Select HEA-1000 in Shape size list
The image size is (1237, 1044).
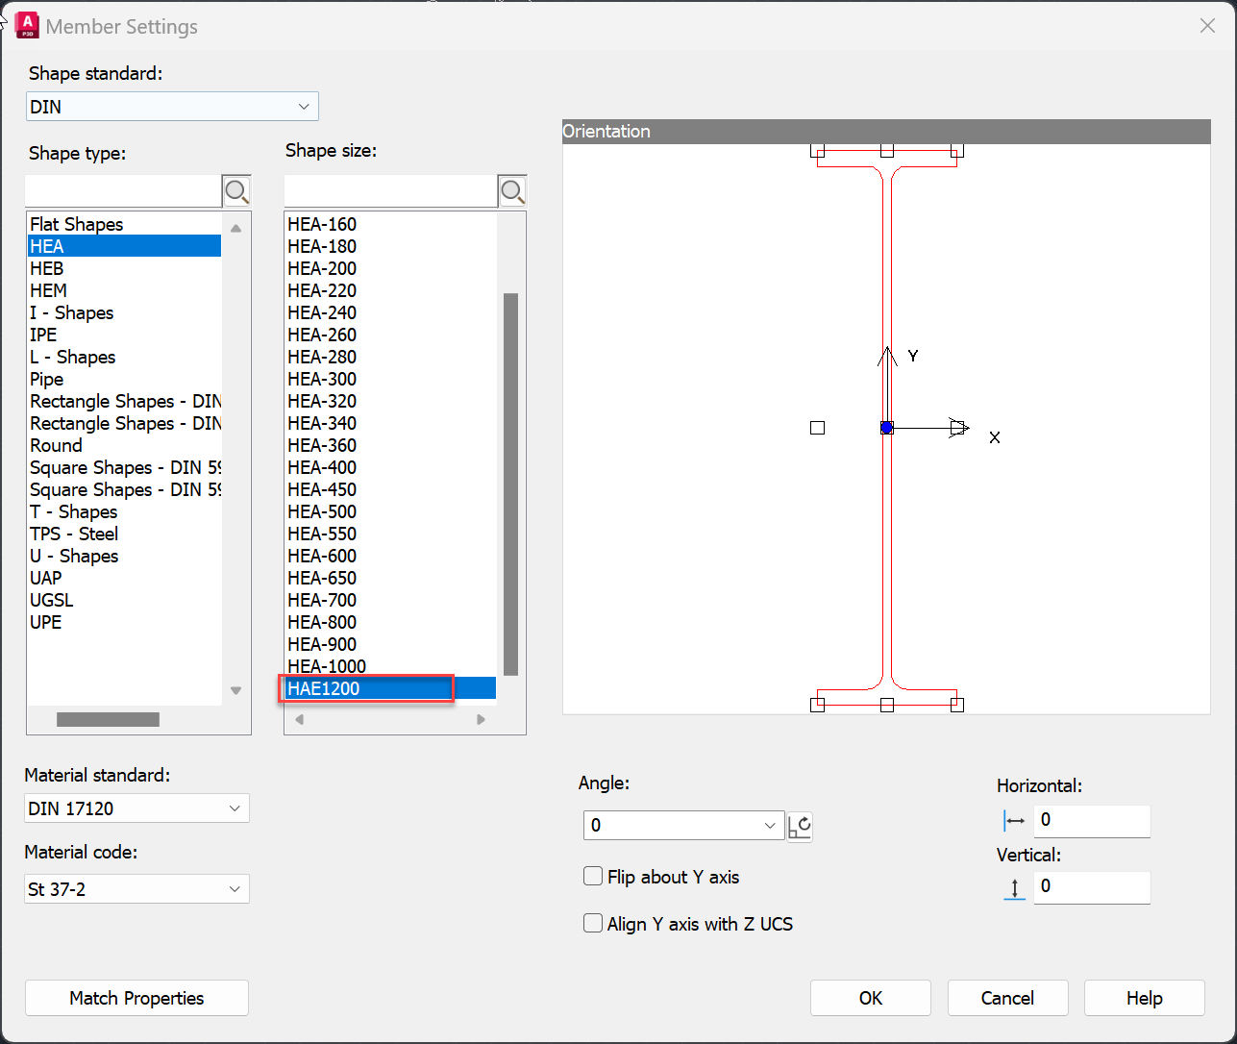click(x=390, y=666)
